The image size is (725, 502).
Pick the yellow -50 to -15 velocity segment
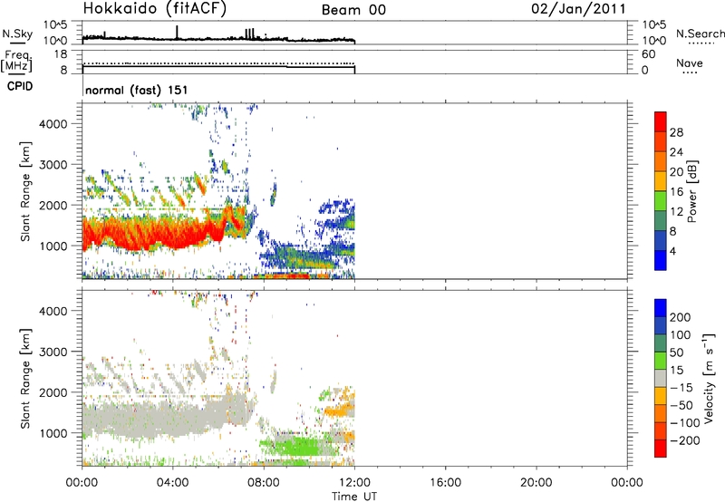pyautogui.click(x=661, y=396)
